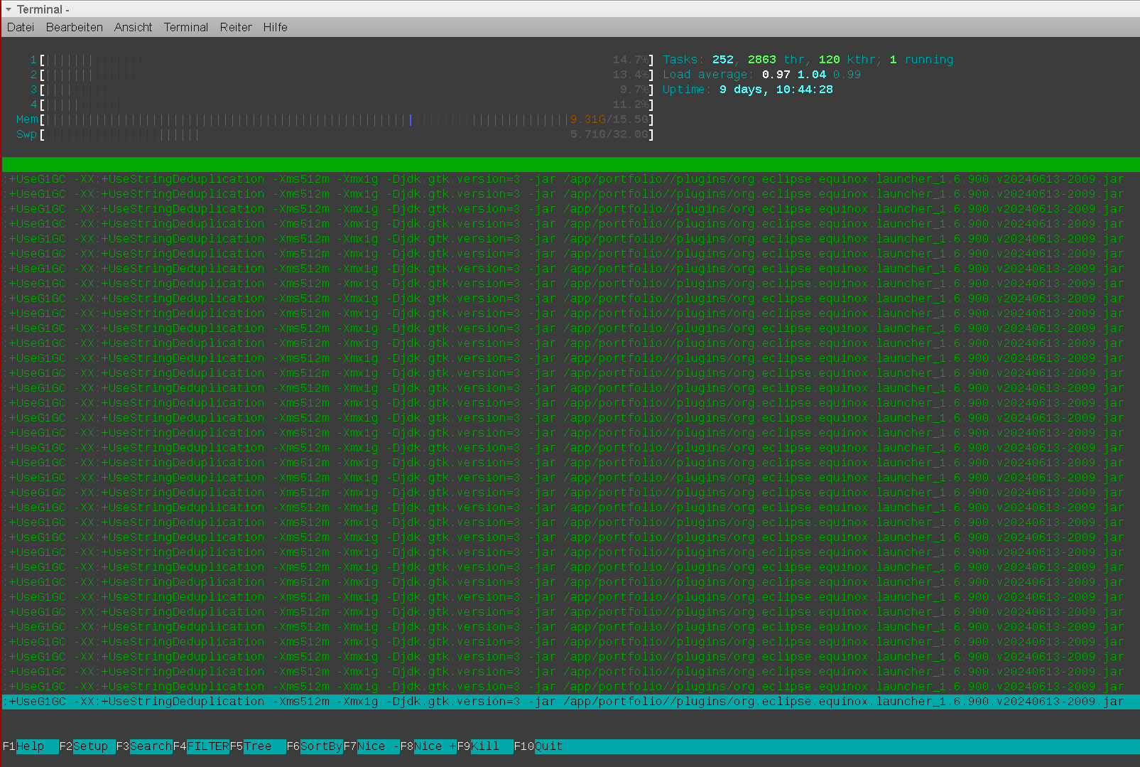Click the Mem usage bar
The height and width of the screenshot is (767, 1140).
pos(335,119)
